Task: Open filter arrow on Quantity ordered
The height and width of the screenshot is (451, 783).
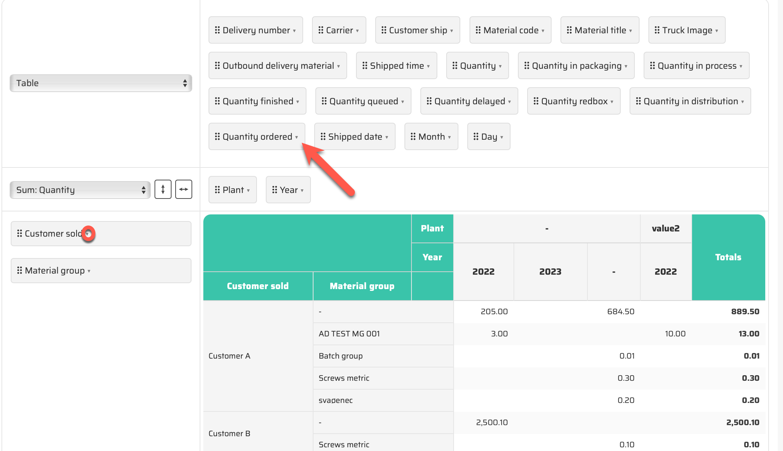Action: [296, 137]
